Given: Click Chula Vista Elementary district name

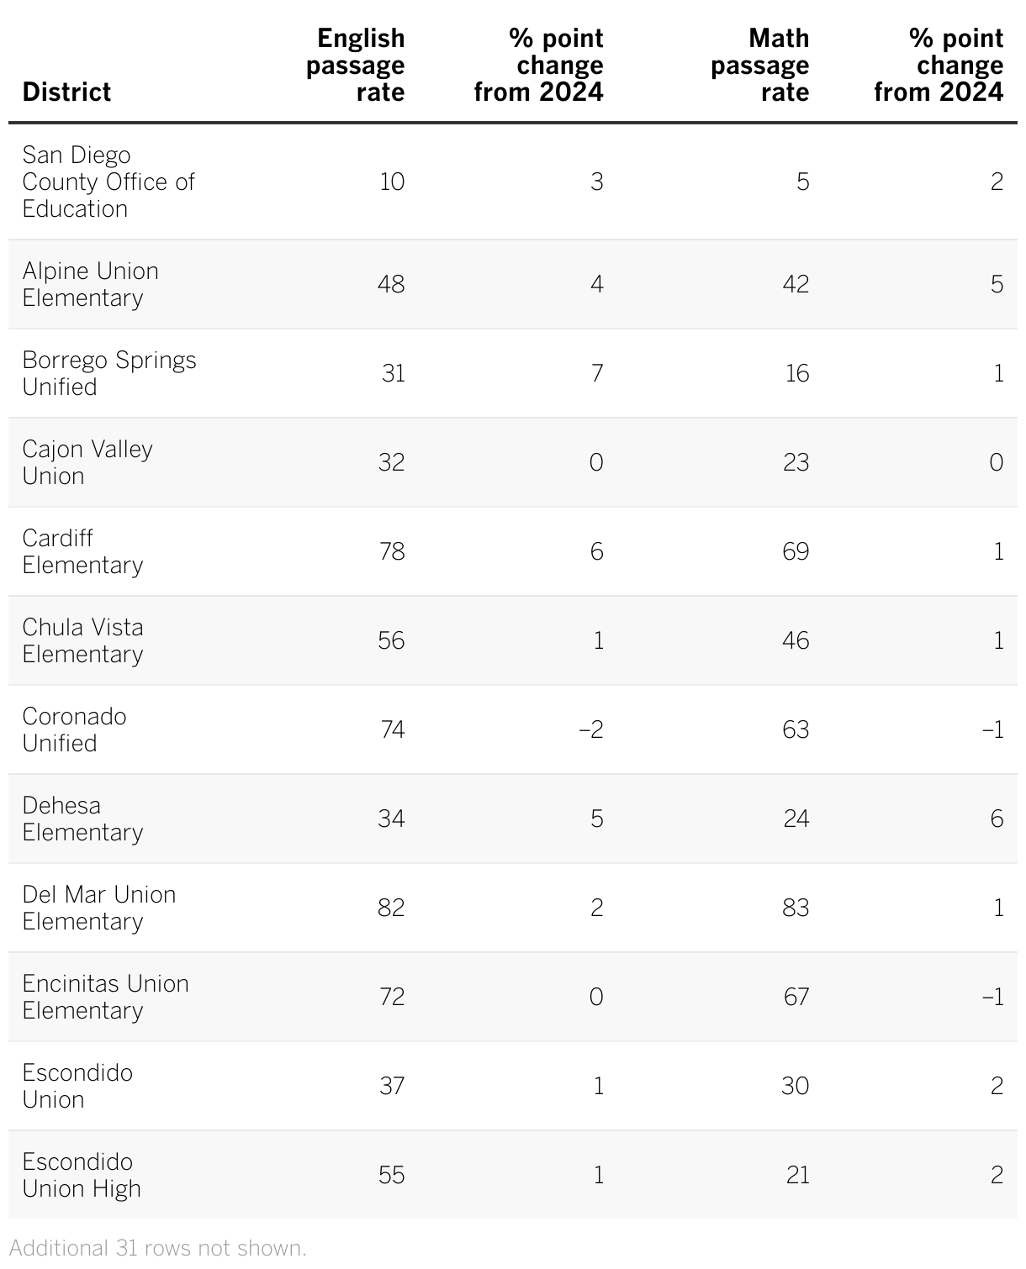Looking at the screenshot, I should point(82,640).
